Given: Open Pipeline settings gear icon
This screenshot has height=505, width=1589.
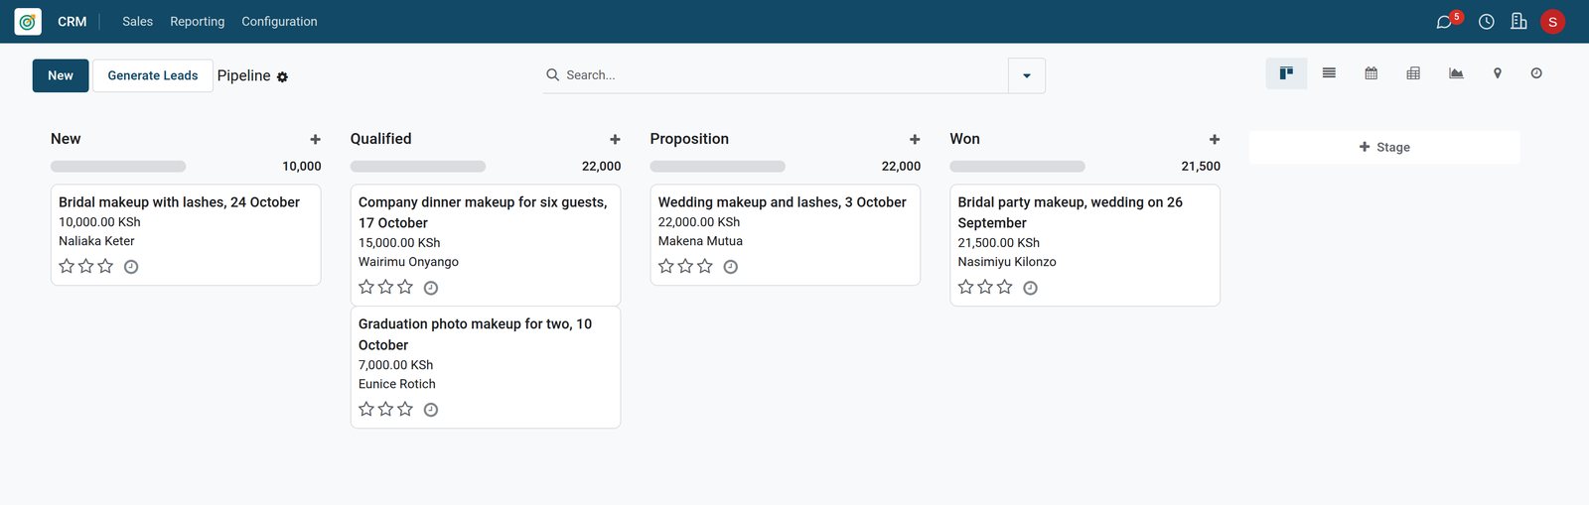Looking at the screenshot, I should tap(282, 76).
